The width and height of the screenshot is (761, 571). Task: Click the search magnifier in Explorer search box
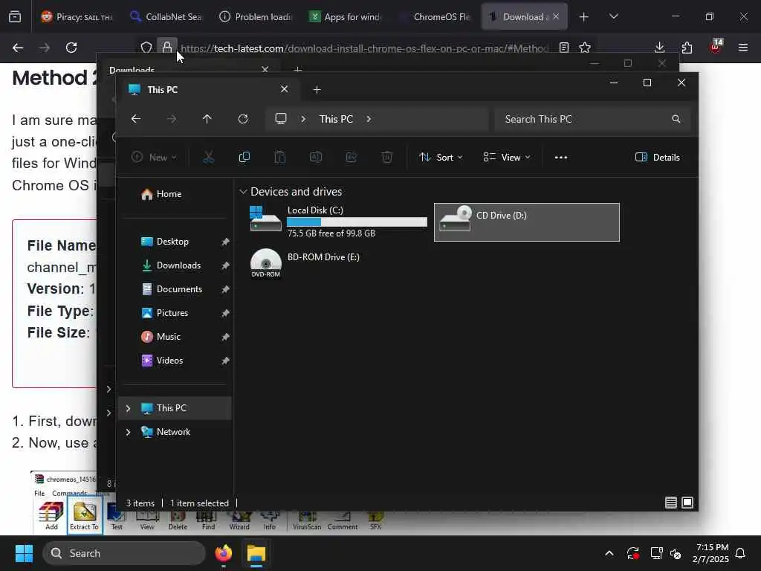(676, 119)
